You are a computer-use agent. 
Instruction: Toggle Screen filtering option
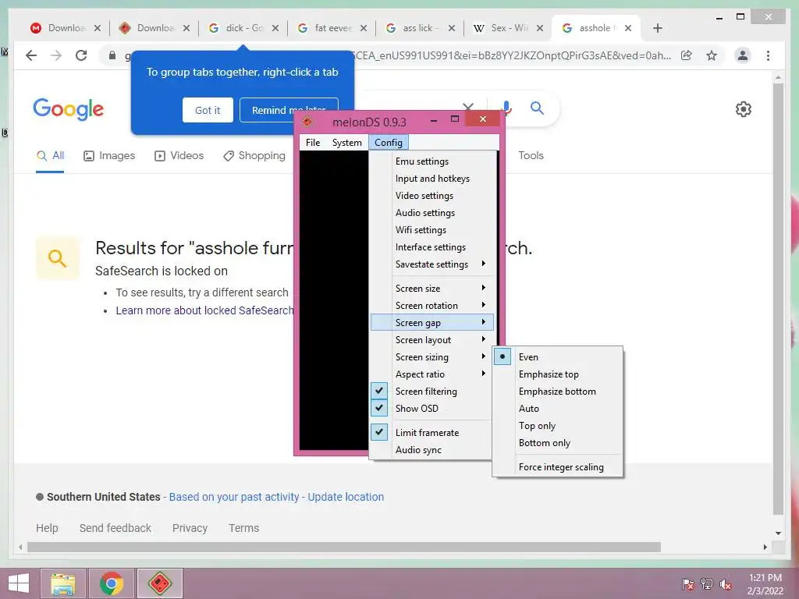[x=431, y=392]
